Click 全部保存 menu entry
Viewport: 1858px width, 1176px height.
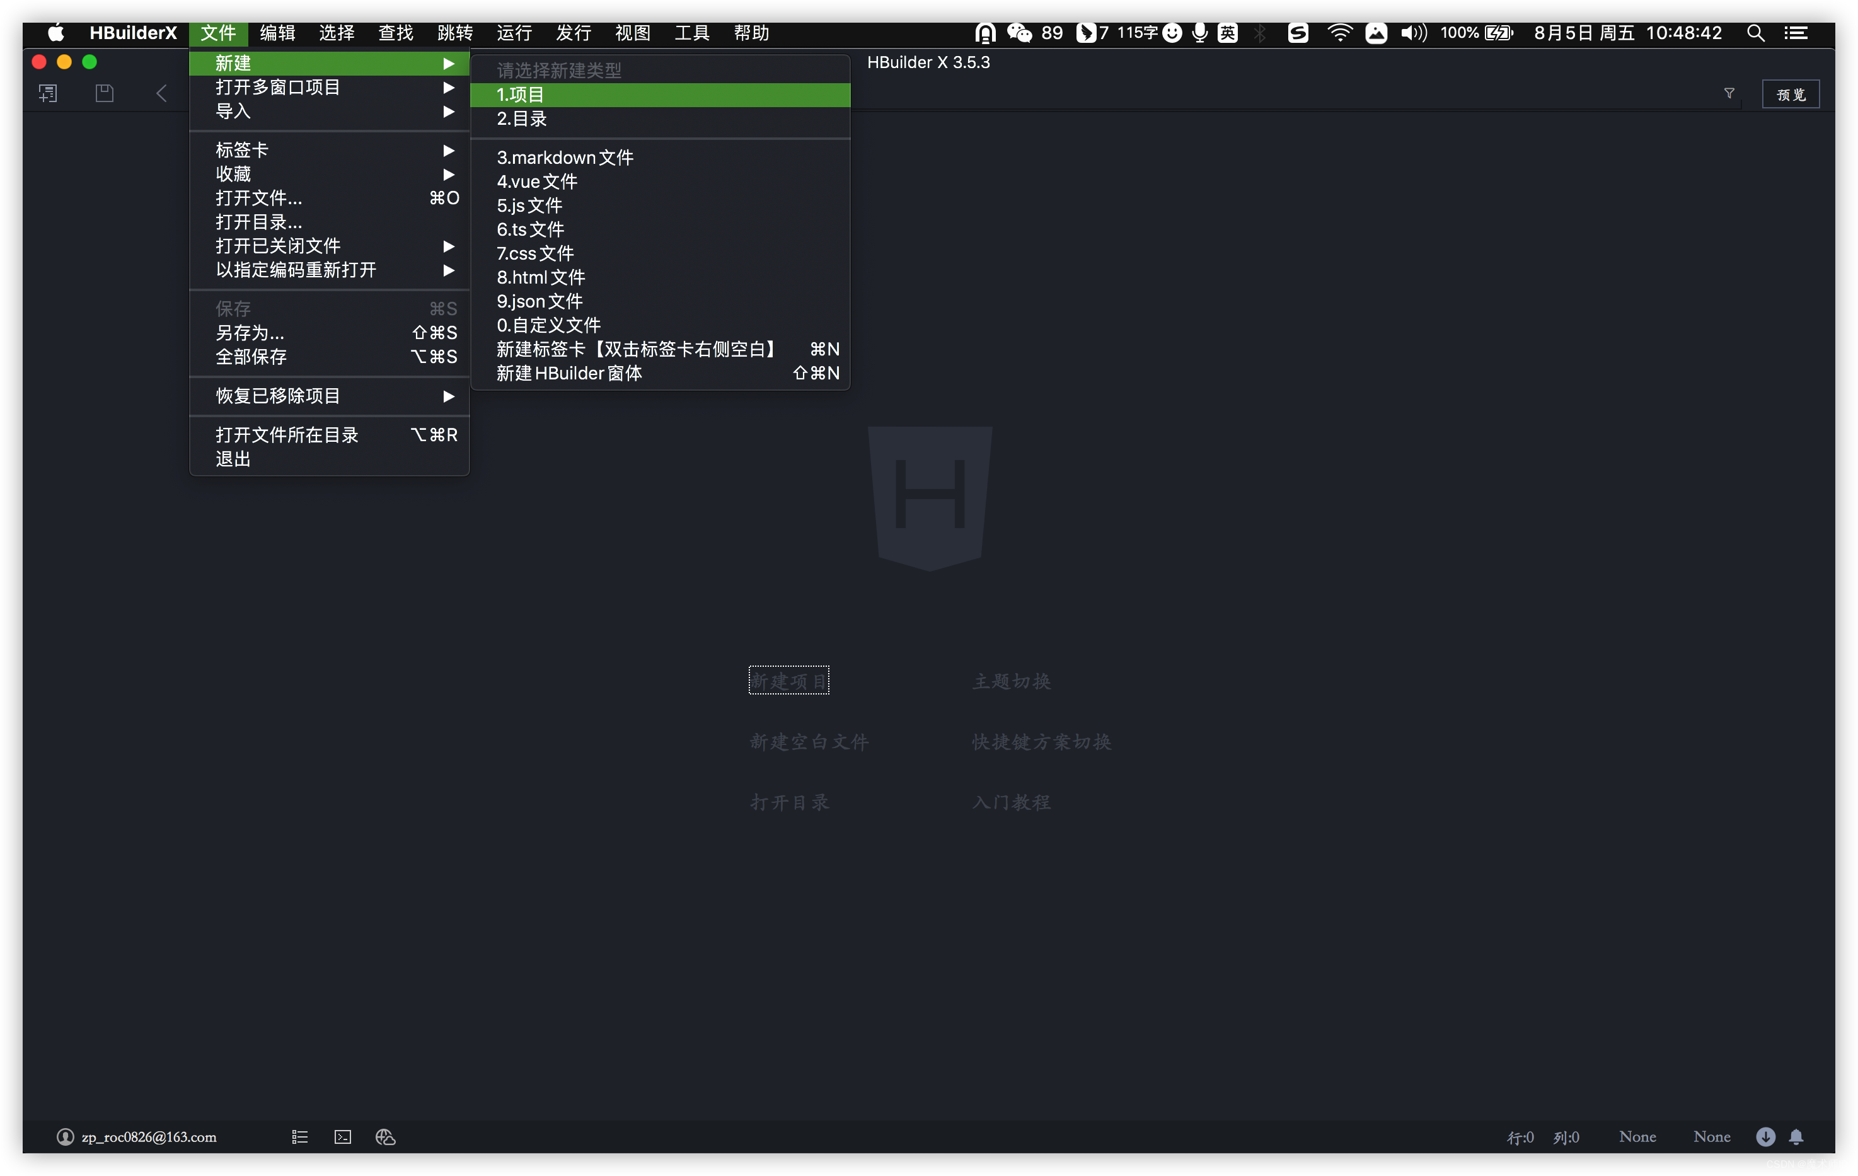coord(330,357)
